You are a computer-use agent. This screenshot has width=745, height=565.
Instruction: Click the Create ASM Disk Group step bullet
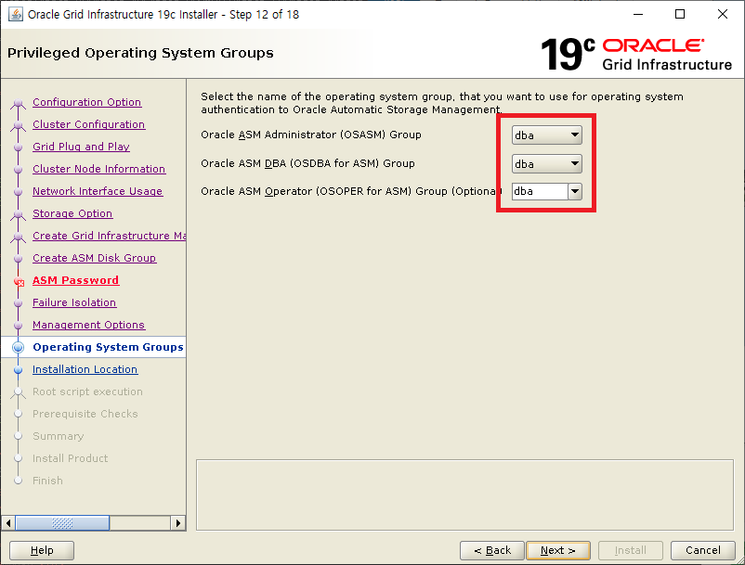[x=18, y=259]
